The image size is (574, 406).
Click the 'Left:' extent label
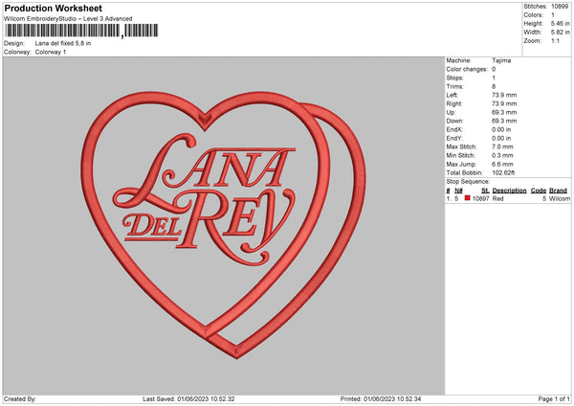point(452,95)
